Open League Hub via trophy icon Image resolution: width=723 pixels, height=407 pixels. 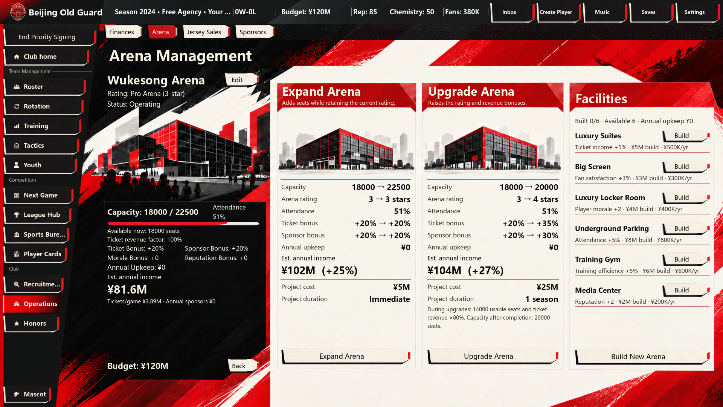(17, 215)
